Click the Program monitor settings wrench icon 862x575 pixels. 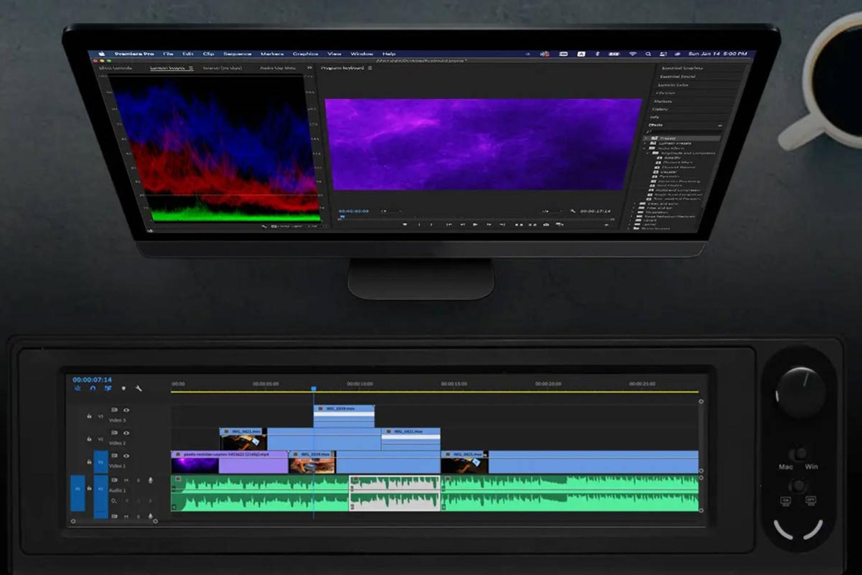(572, 211)
